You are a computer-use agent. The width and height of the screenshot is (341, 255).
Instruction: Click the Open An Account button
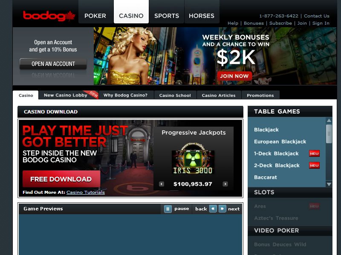coord(53,64)
